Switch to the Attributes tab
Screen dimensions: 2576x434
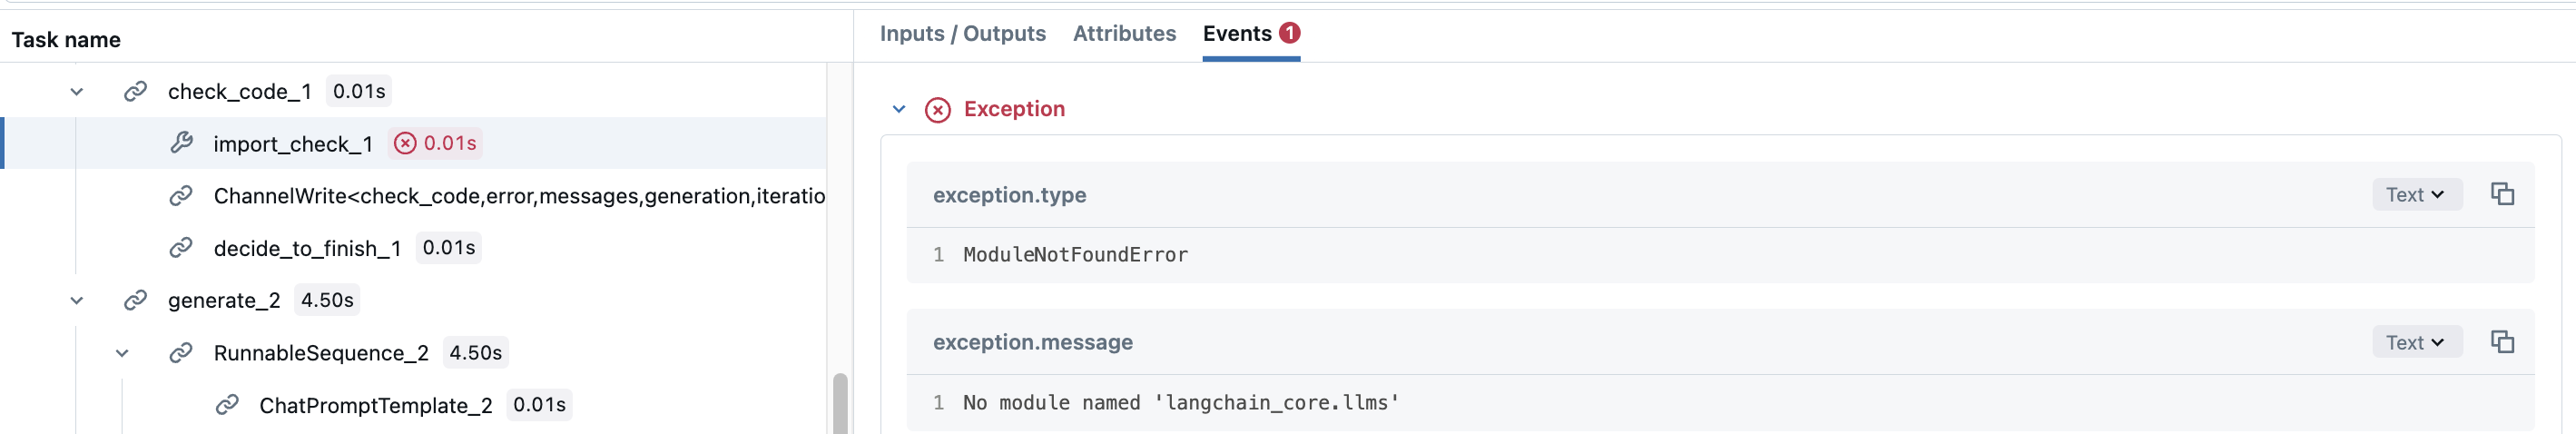pyautogui.click(x=1124, y=33)
